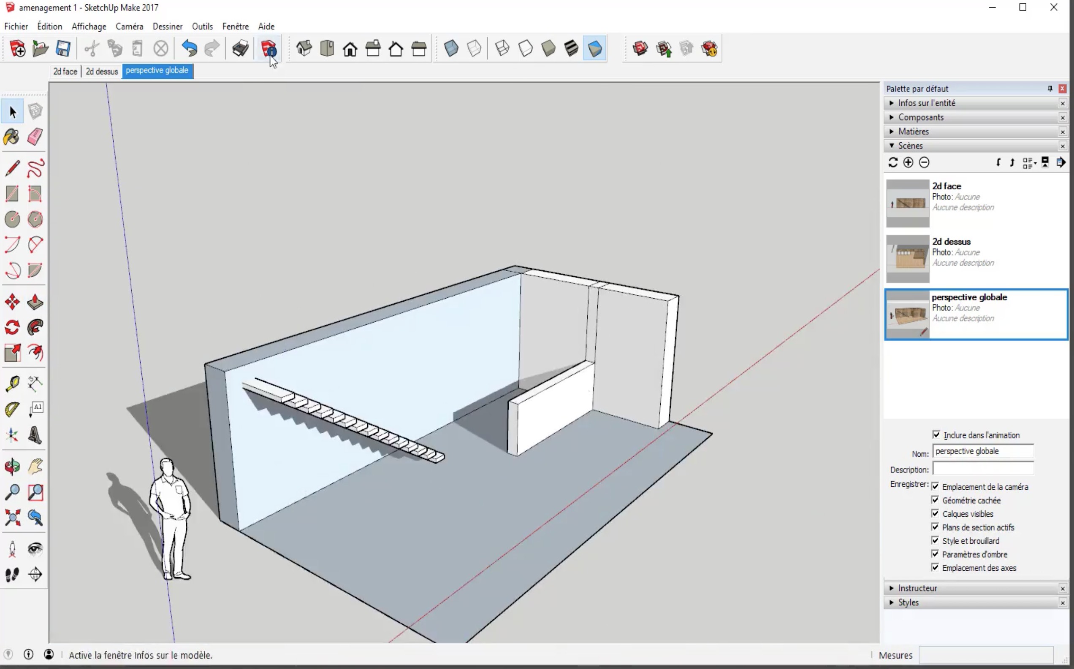
Task: Open the Caméra menu
Action: point(129,26)
